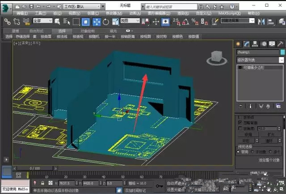286x194 pixels.
Task: Open the 视图 reference coordinate dropdown
Action: [130, 21]
